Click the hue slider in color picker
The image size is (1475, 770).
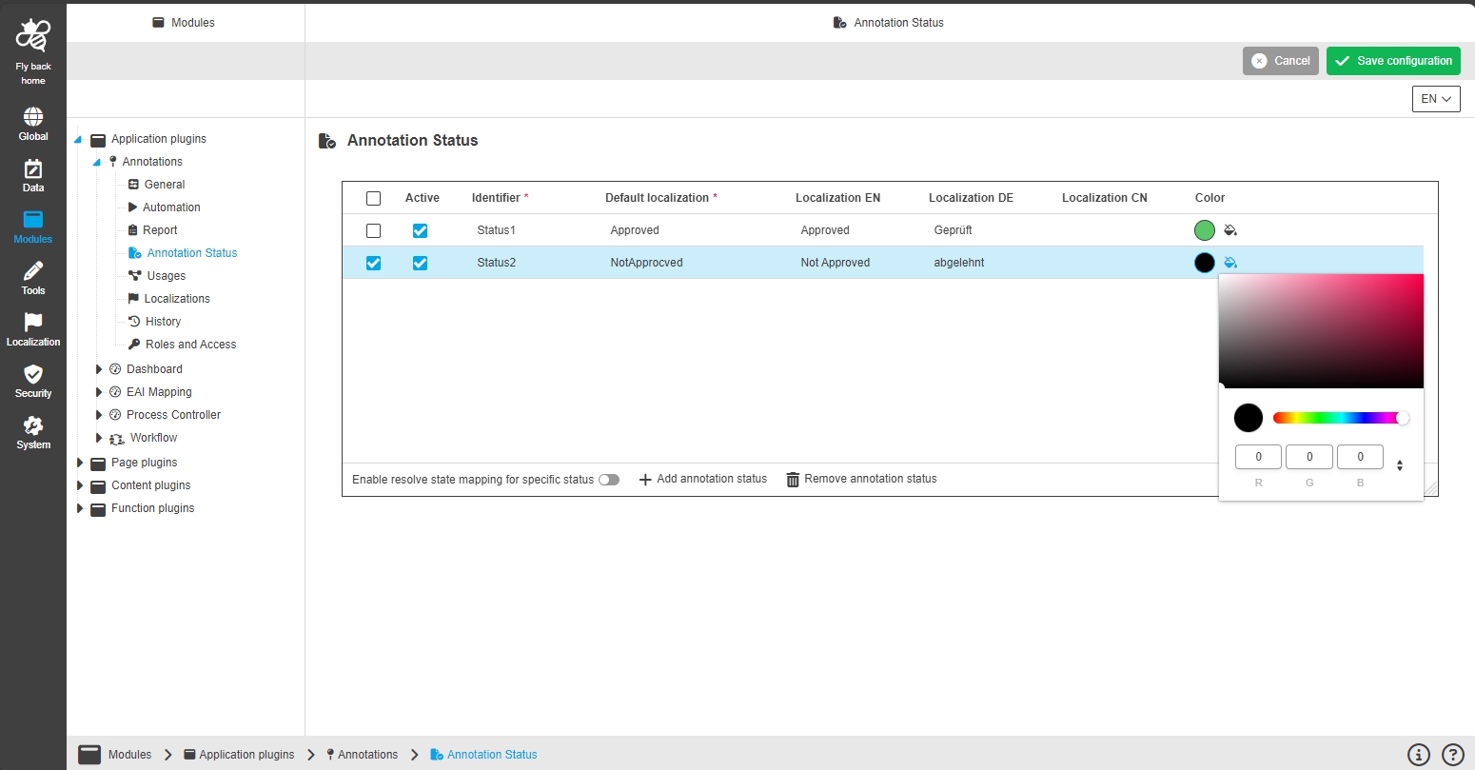tap(1337, 418)
